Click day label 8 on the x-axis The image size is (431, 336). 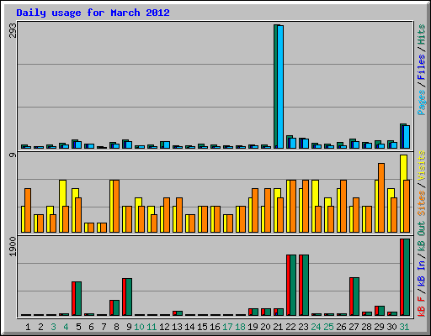[116, 327]
